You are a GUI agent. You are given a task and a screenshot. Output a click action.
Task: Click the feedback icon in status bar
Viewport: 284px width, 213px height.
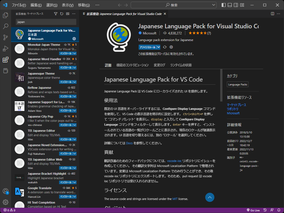tap(272, 210)
